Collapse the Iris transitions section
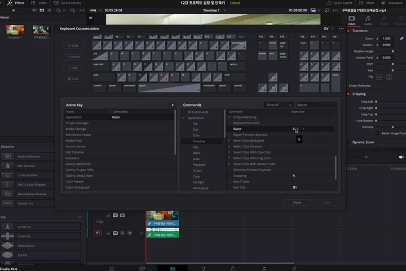The width and height of the screenshot is (406, 271). pos(80,217)
